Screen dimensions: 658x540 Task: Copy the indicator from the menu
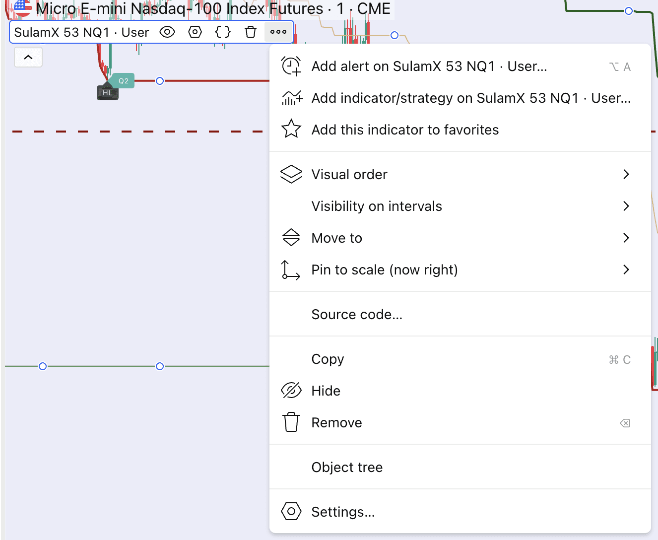coord(460,359)
